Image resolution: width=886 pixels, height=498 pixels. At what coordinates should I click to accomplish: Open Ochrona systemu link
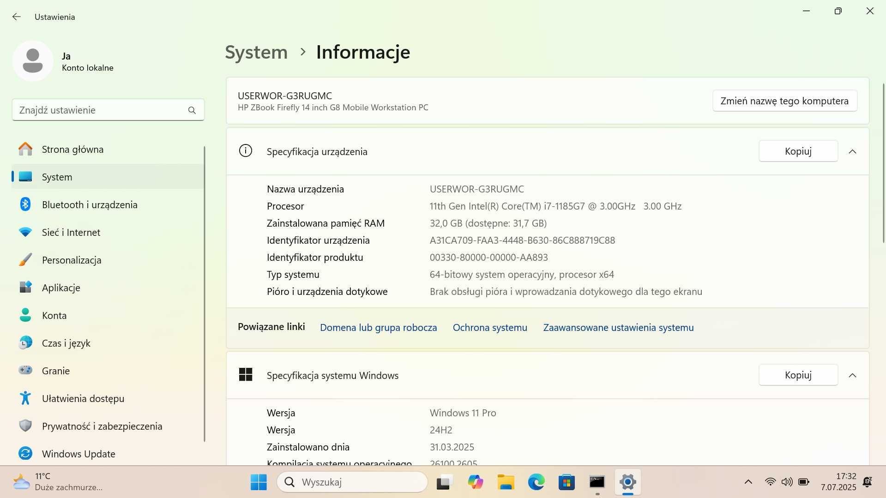pos(490,327)
